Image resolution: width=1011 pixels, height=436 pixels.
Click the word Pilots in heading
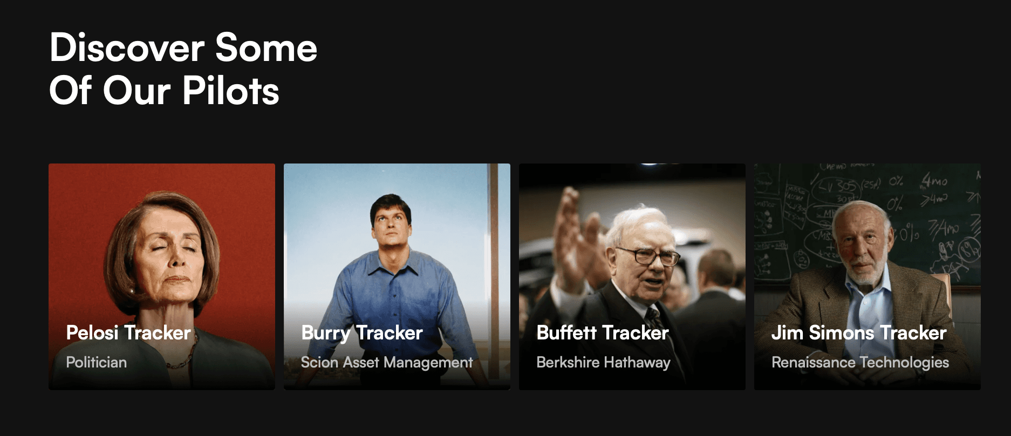231,90
